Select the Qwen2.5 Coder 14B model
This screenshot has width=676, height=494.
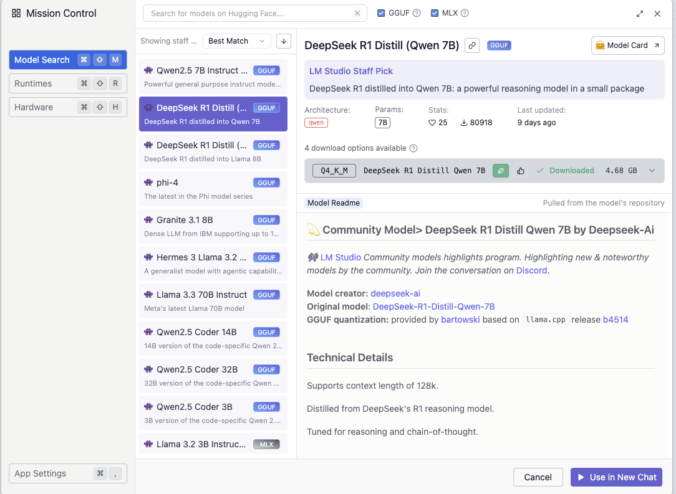[213, 338]
